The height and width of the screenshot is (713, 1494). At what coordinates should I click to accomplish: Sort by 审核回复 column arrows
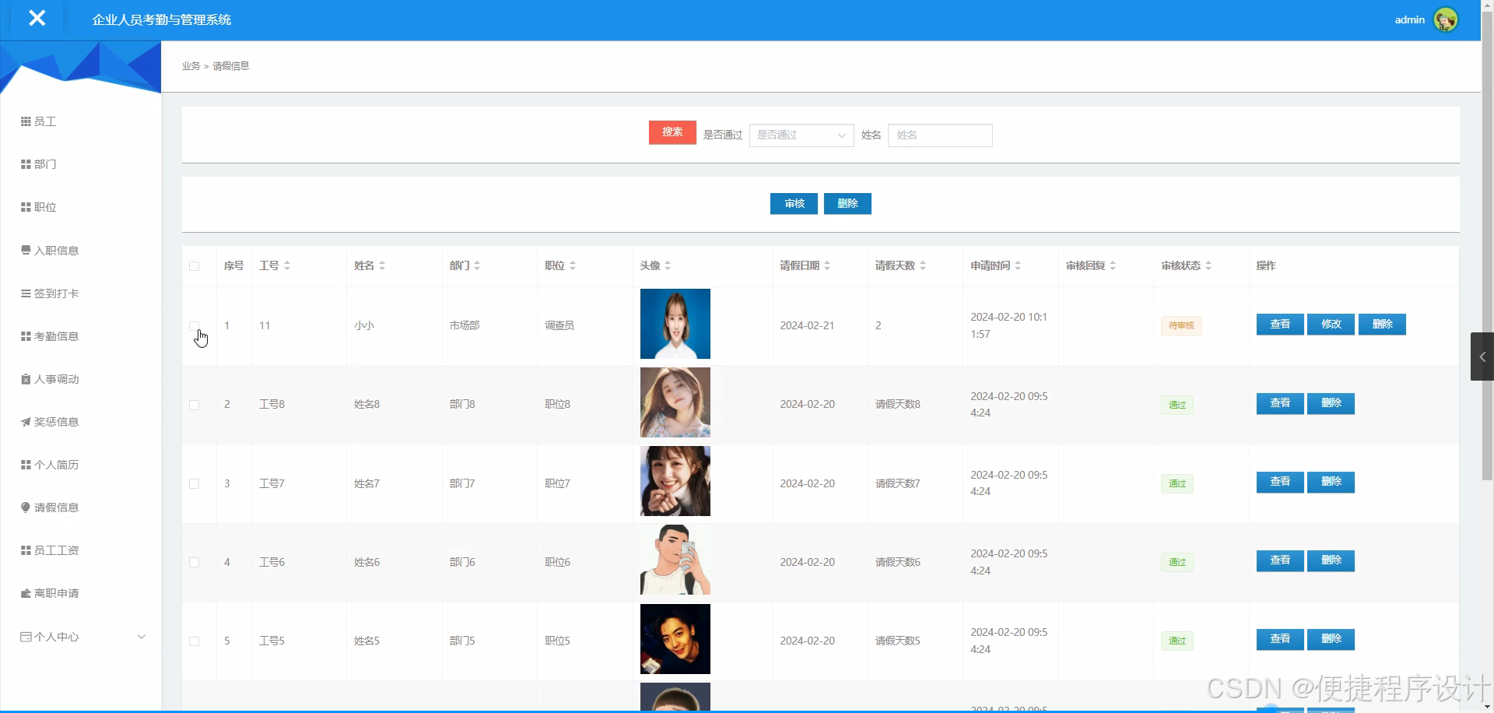(1113, 265)
